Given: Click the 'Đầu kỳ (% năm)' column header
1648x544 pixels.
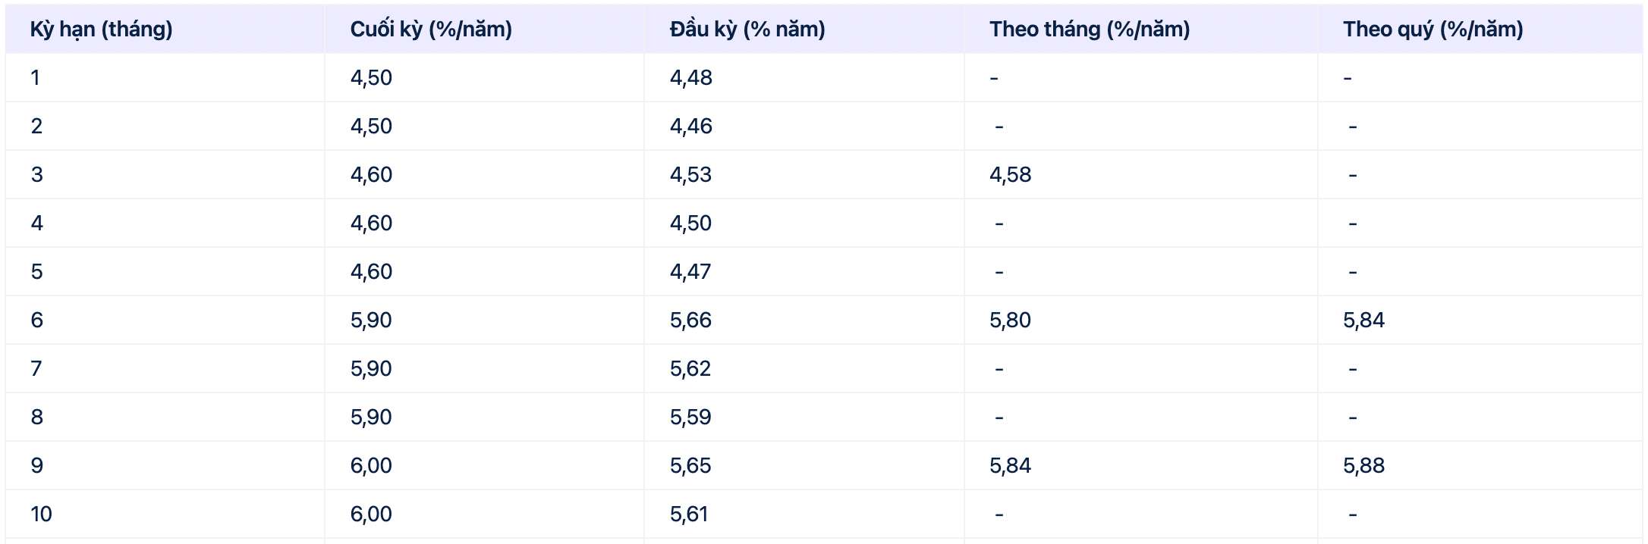Looking at the screenshot, I should [747, 30].
